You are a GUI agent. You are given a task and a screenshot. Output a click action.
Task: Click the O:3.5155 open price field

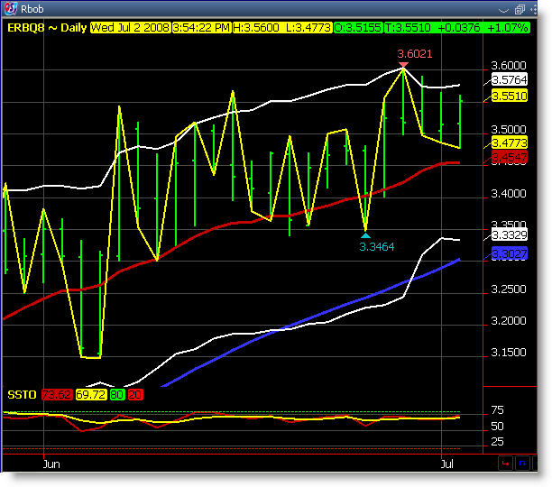click(358, 28)
